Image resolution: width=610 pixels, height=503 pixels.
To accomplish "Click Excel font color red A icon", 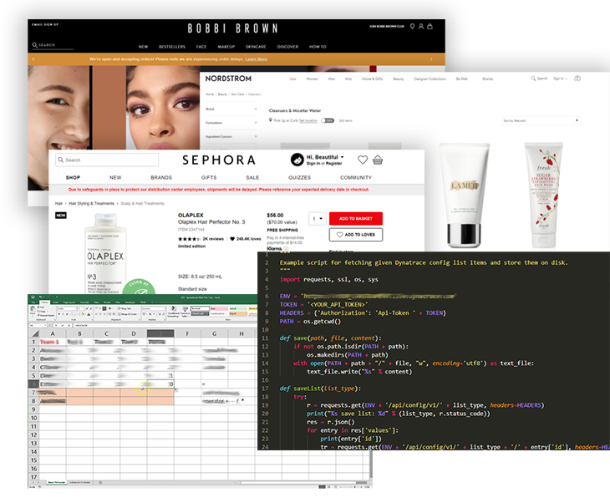I will (x=89, y=314).
